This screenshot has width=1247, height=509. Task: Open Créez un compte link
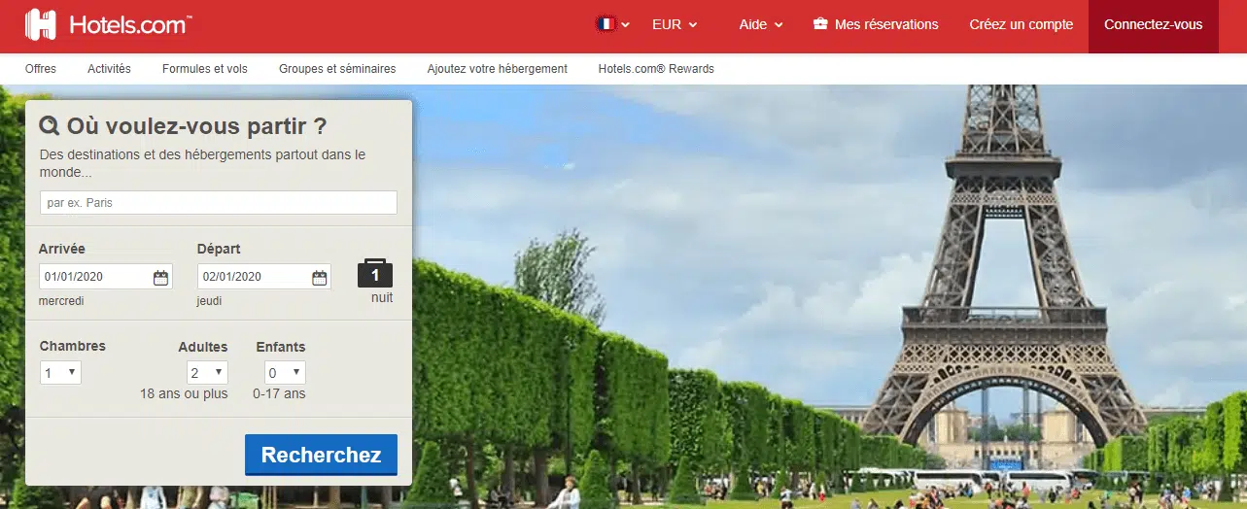tap(1022, 24)
